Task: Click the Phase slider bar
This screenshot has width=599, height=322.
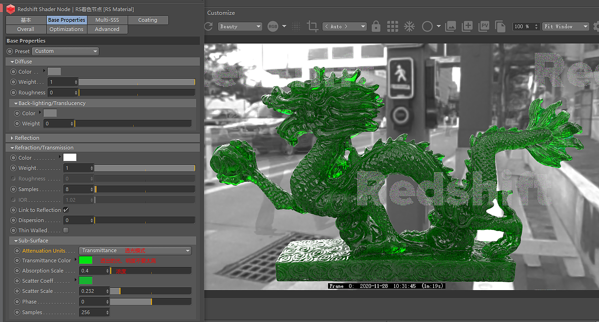Action: (x=150, y=301)
